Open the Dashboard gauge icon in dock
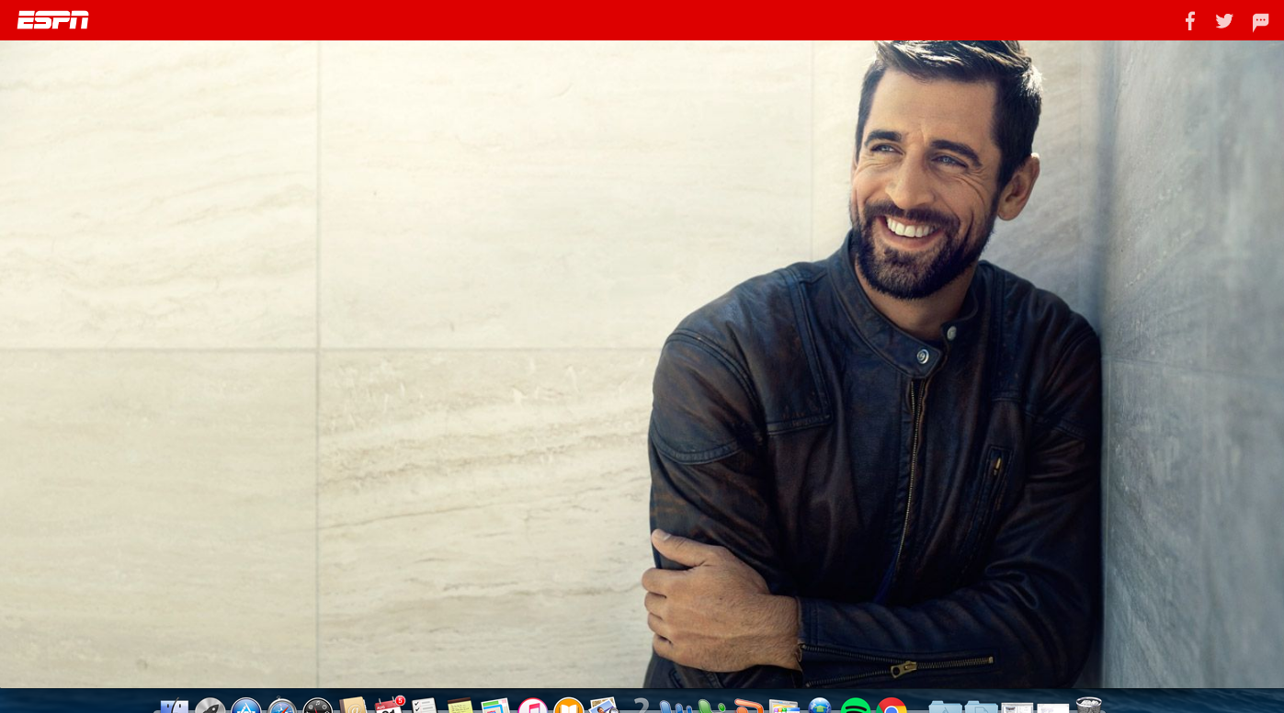The height and width of the screenshot is (713, 1284). (x=318, y=707)
